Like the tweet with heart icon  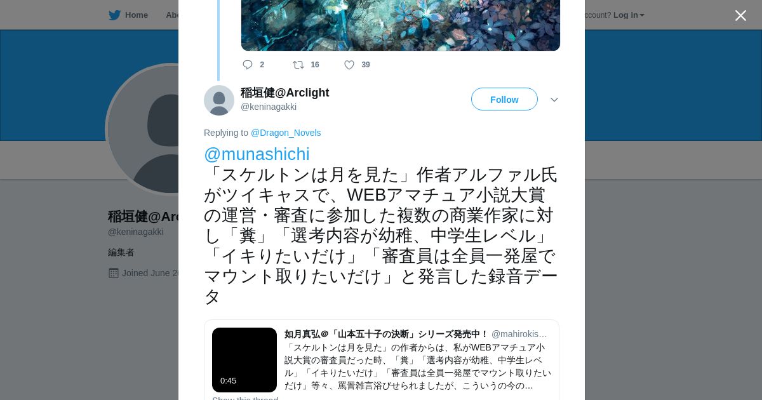tap(349, 65)
